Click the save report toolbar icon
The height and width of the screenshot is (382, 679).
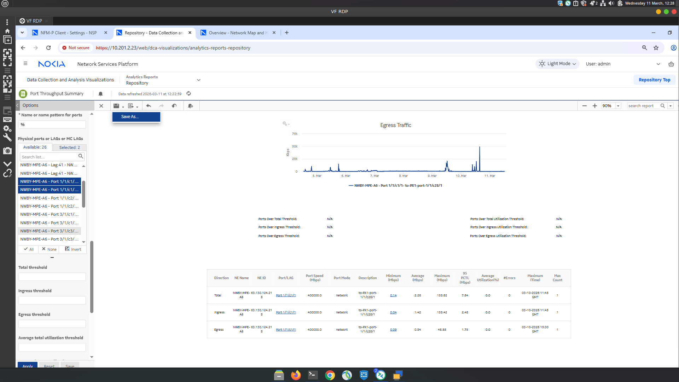coord(116,106)
